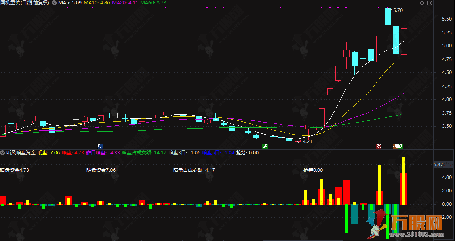
Task: Click the 5.70 high price annotation
Action: coord(398,11)
